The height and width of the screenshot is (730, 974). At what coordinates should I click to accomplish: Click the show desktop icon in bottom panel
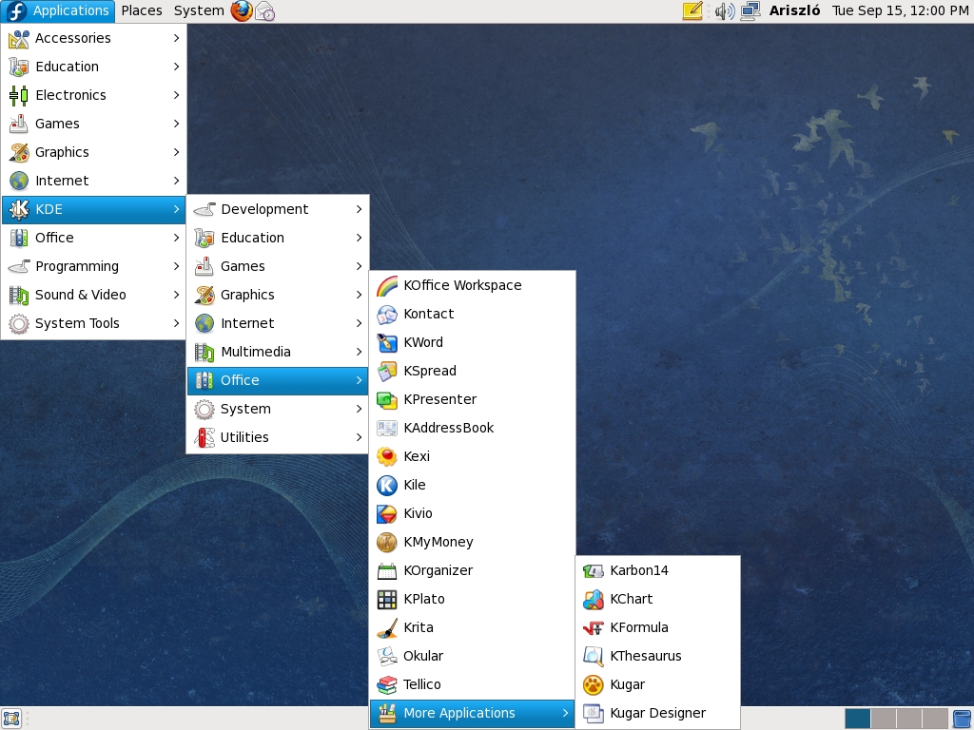click(11, 719)
